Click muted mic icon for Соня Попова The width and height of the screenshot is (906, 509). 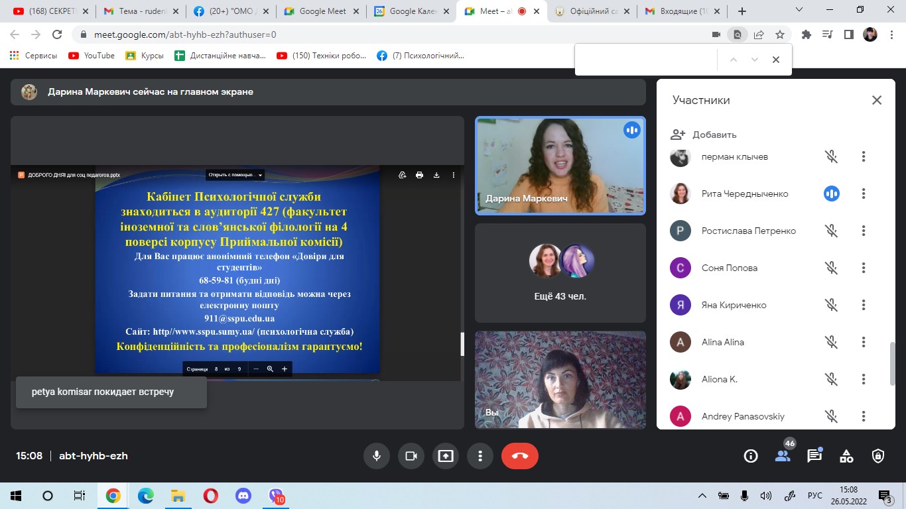(x=832, y=268)
